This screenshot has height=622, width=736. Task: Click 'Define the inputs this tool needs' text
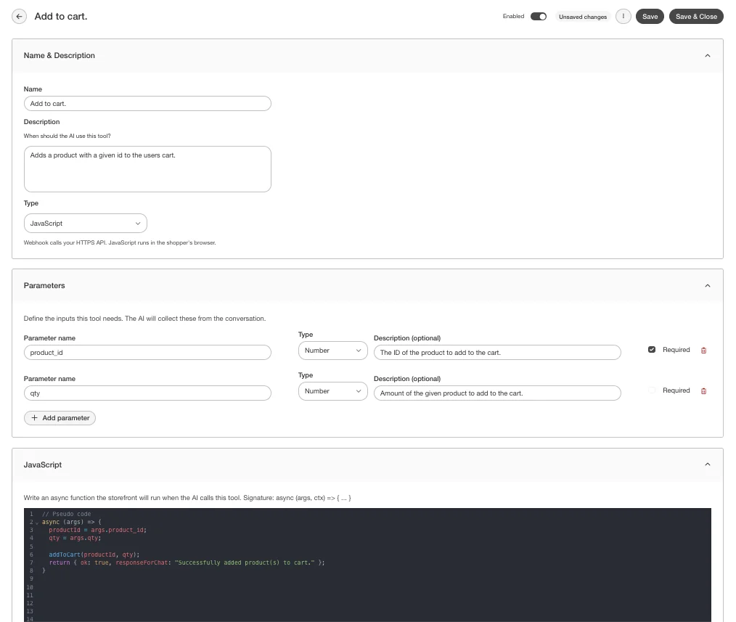click(144, 319)
